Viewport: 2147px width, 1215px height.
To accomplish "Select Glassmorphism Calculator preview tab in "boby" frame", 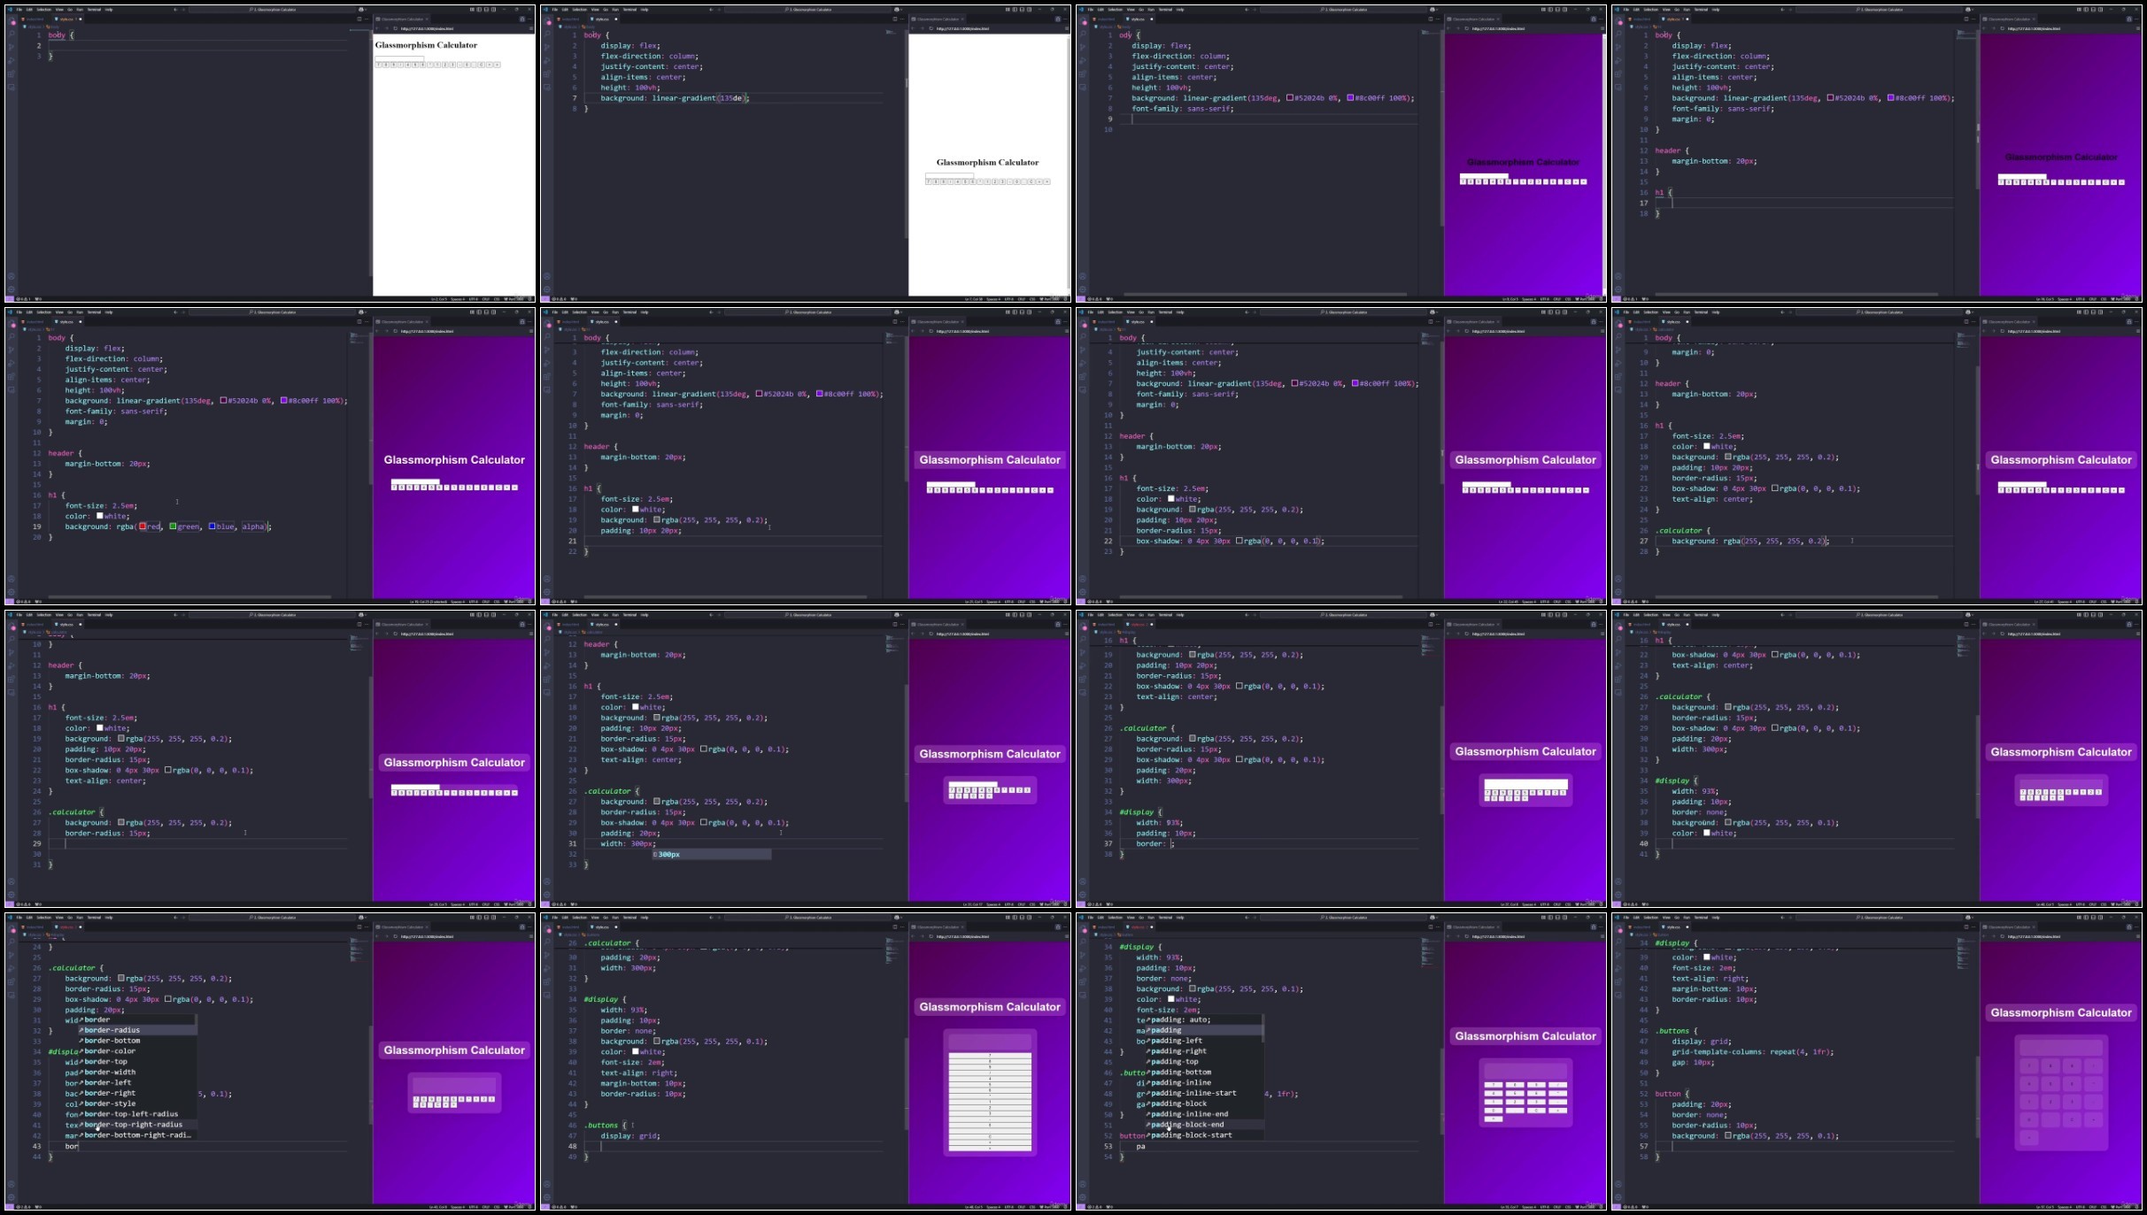I will pyautogui.click(x=401, y=19).
